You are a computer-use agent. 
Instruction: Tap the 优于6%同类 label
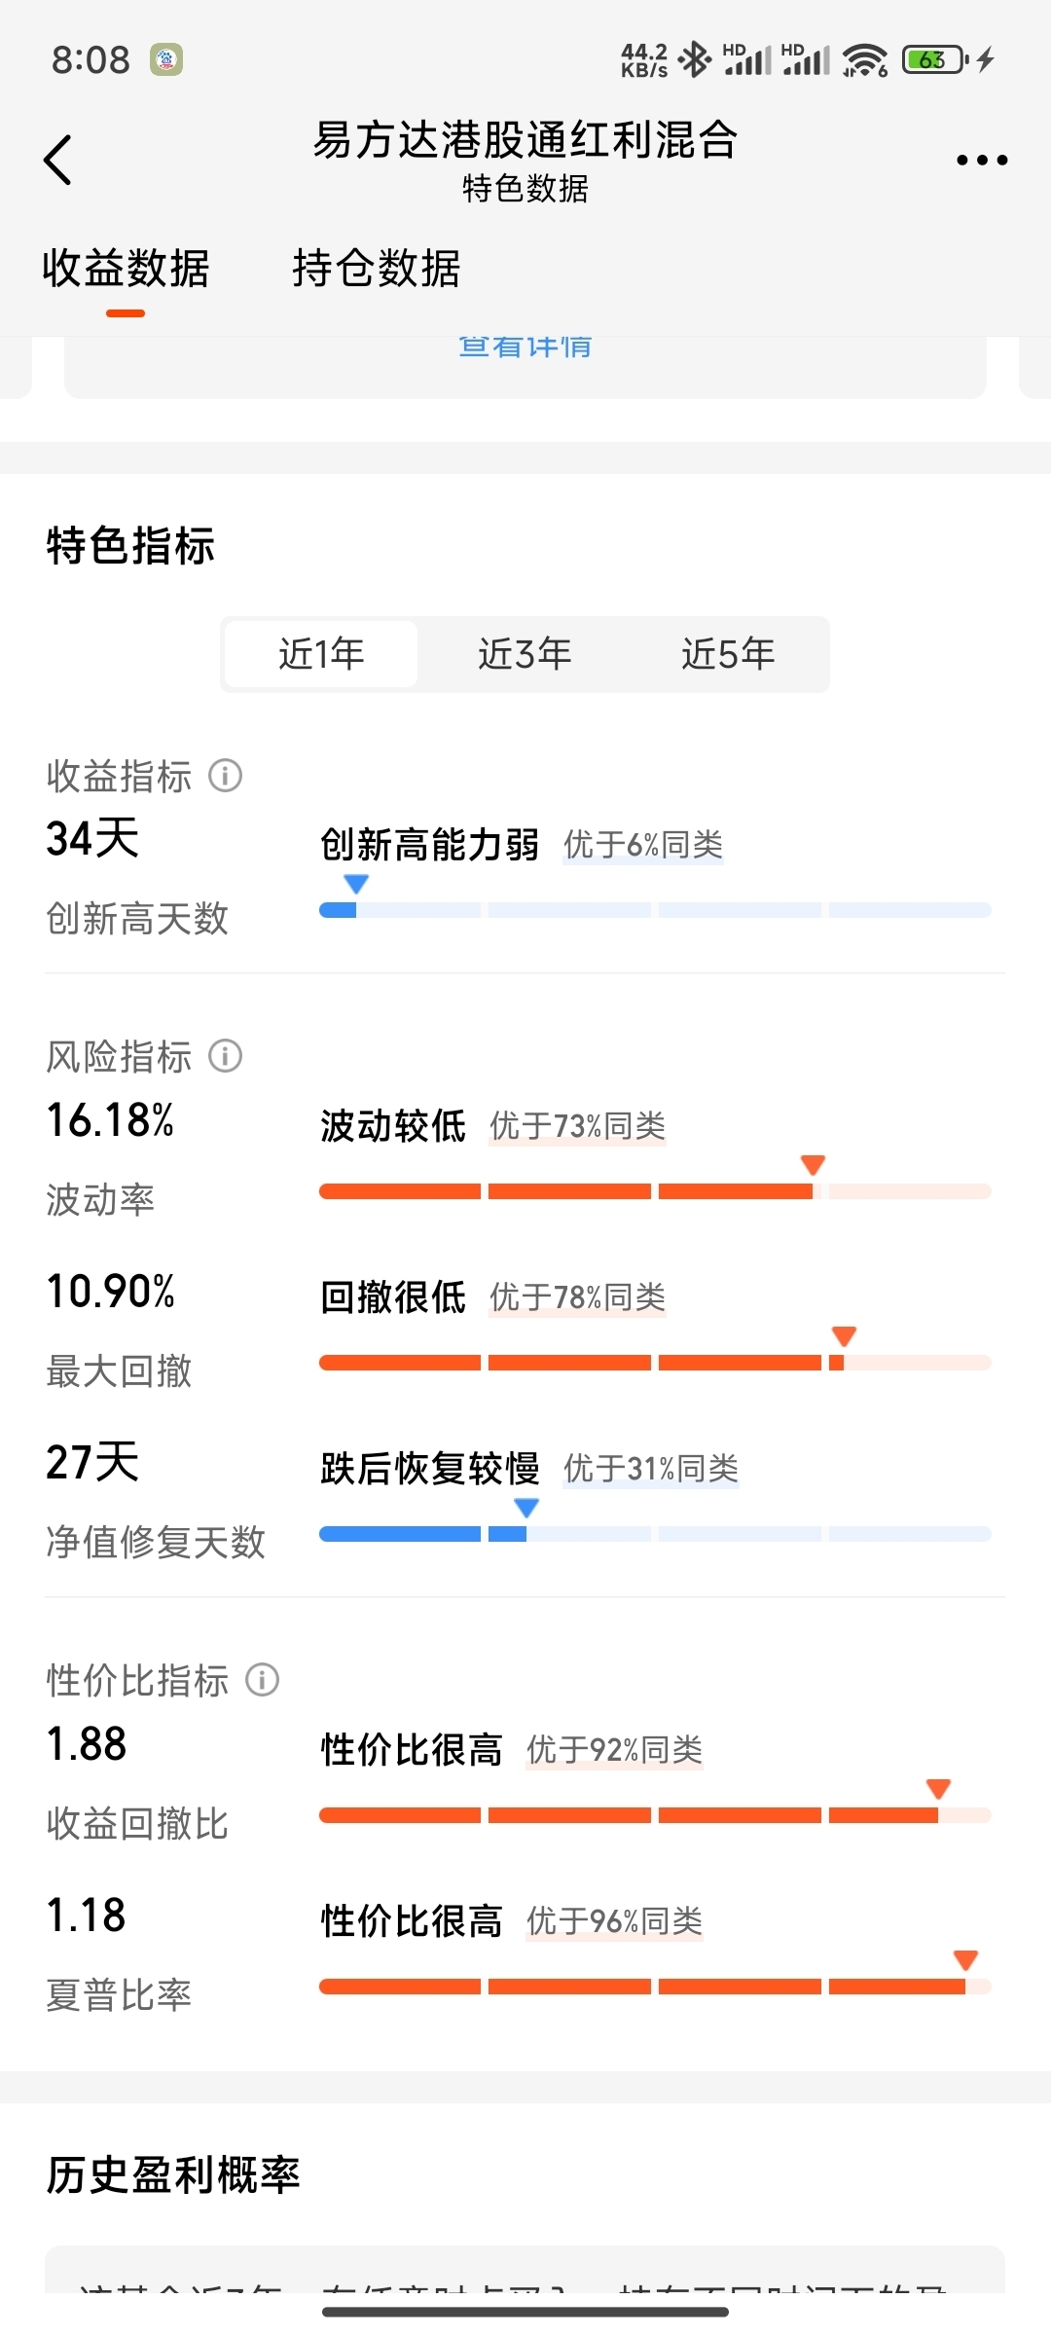(x=643, y=845)
